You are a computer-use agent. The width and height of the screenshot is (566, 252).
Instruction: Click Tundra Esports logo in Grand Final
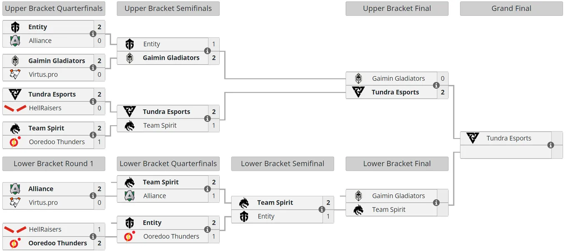click(473, 138)
